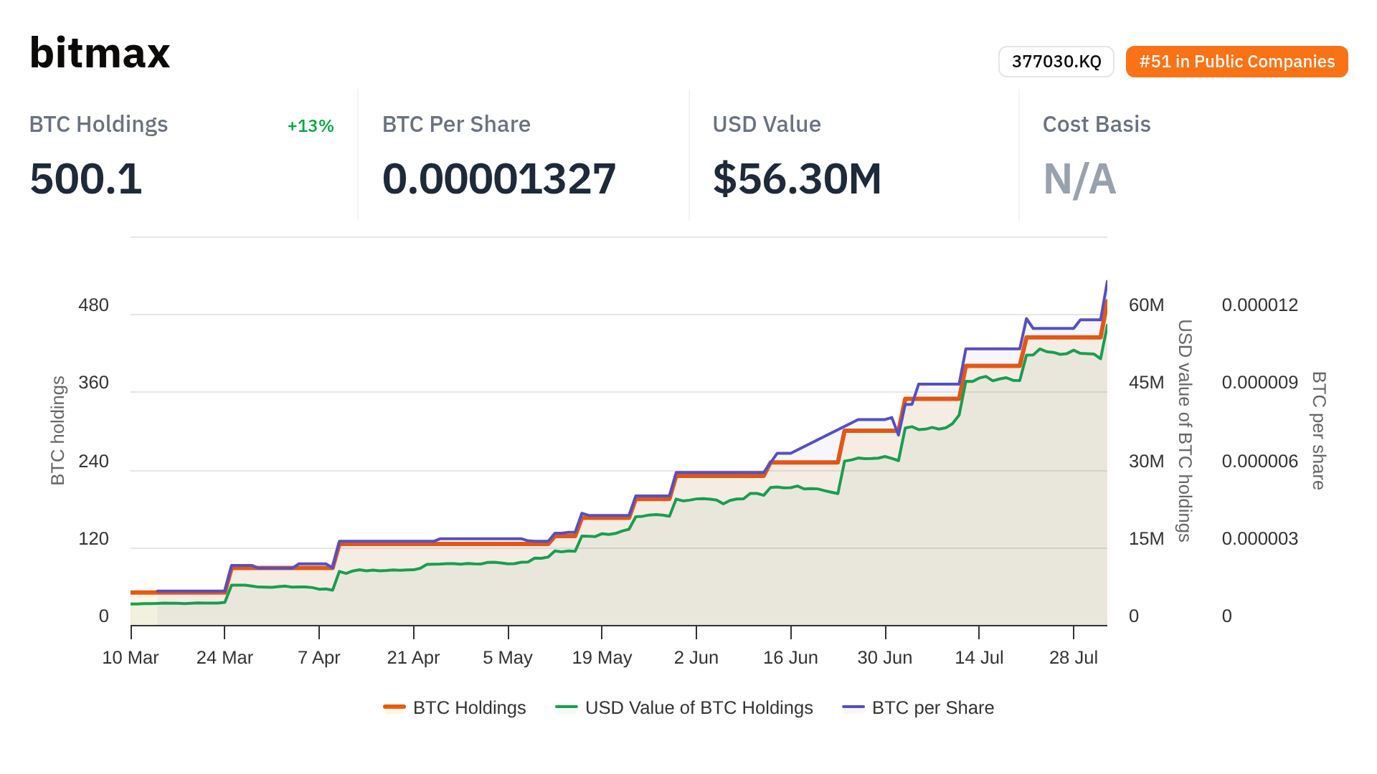Screen dimensions: 1377x774
Task: Toggle BTC Holdings legend series
Action: coord(469,707)
